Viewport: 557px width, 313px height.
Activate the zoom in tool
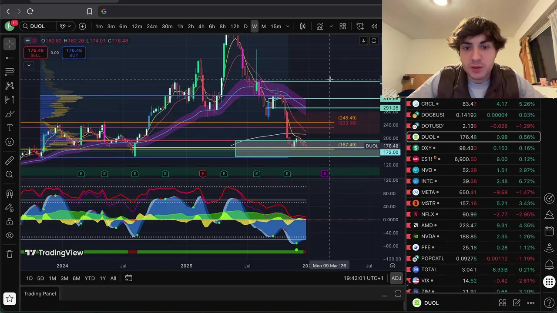10,174
